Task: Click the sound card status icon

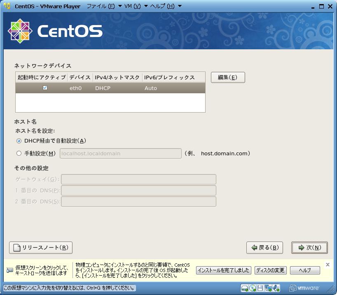Action: pos(276,288)
